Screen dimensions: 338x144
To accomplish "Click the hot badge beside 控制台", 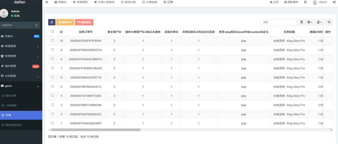I will coord(36,36).
